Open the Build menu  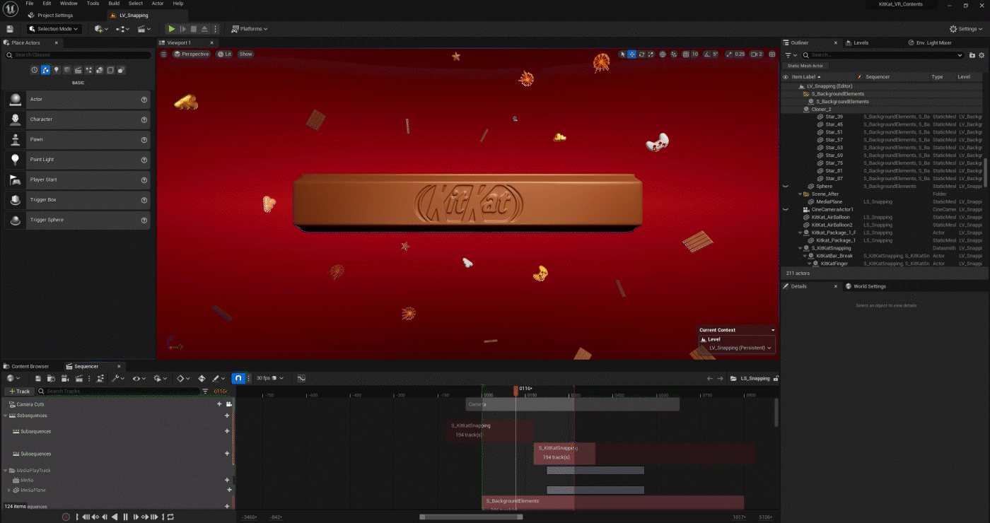point(114,4)
